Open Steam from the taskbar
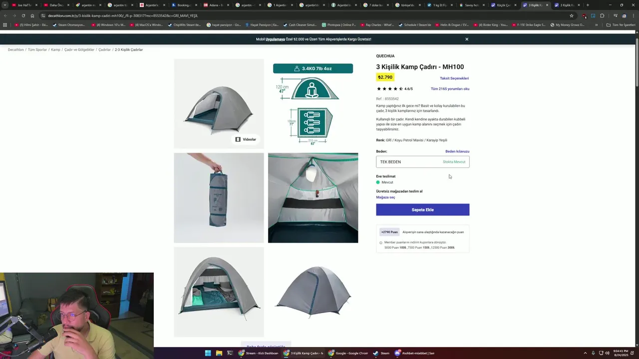This screenshot has width=639, height=359. (x=382, y=353)
